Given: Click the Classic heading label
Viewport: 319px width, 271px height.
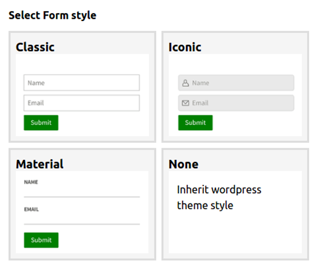Looking at the screenshot, I should pyautogui.click(x=35, y=47).
